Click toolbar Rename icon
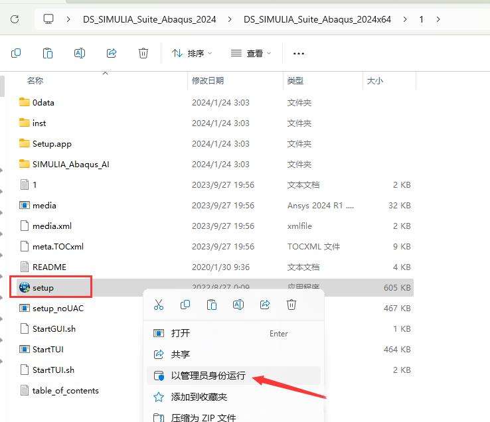Viewport: 490px width, 422px height. tap(80, 53)
